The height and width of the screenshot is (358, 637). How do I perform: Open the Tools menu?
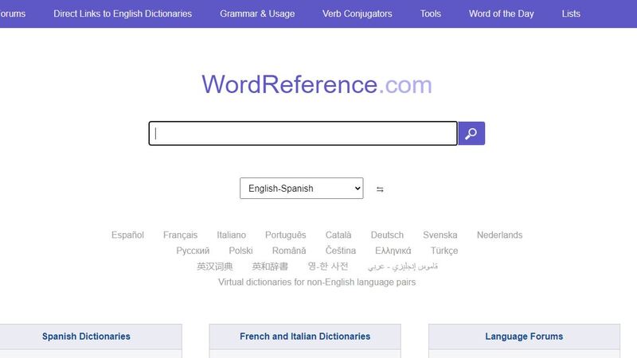click(431, 14)
